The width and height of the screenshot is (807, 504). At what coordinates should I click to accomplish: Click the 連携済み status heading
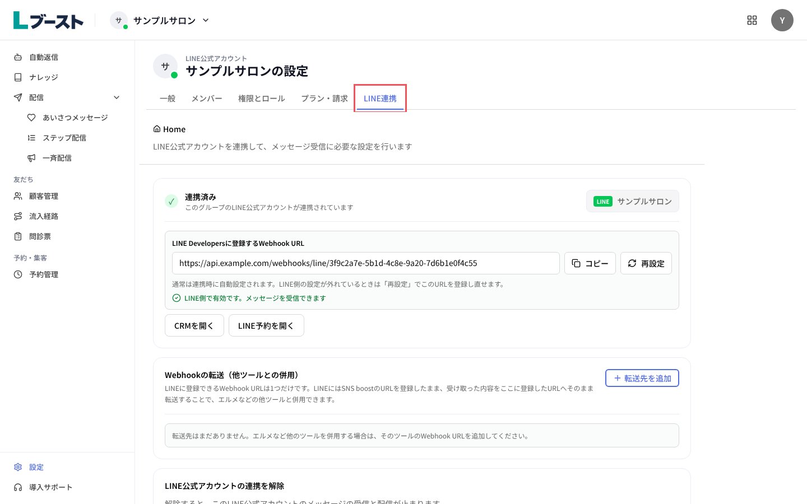click(x=201, y=197)
